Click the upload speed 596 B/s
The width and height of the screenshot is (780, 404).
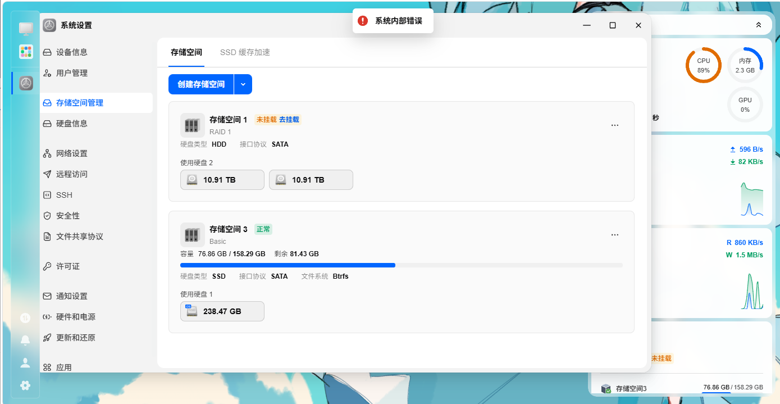coord(746,149)
